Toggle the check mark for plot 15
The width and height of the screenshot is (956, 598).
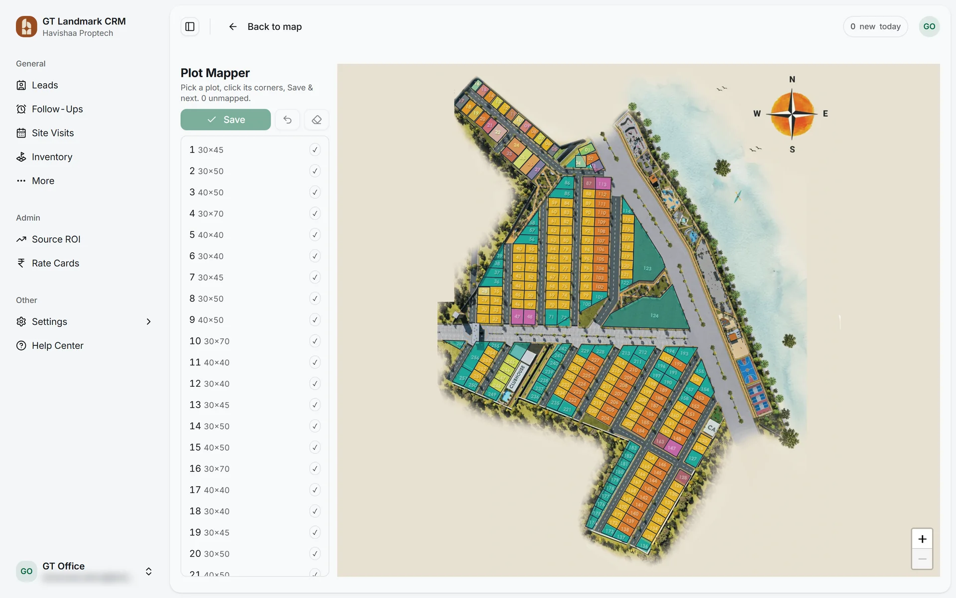(315, 448)
